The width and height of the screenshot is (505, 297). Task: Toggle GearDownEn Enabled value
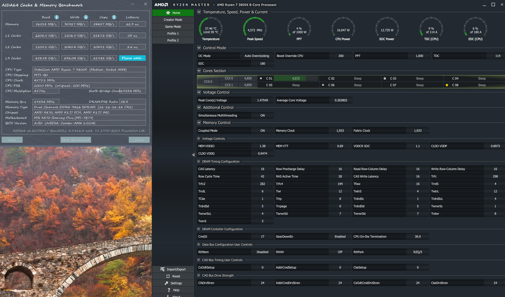tap(340, 237)
